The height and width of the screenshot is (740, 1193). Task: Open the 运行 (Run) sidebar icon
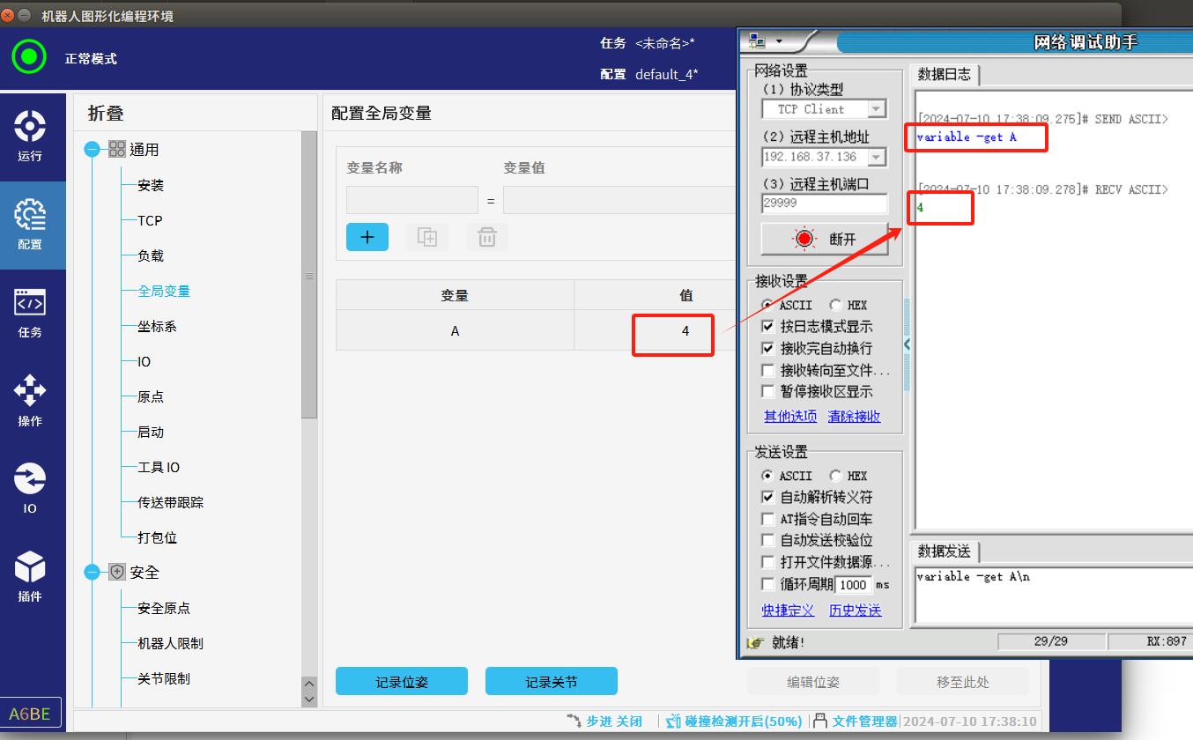(x=30, y=137)
